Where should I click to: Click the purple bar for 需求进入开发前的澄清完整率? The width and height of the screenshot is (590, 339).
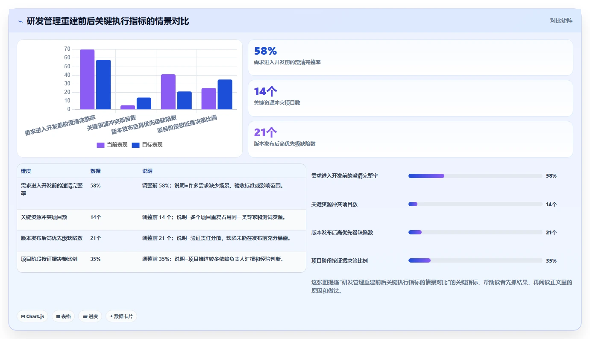(87, 79)
